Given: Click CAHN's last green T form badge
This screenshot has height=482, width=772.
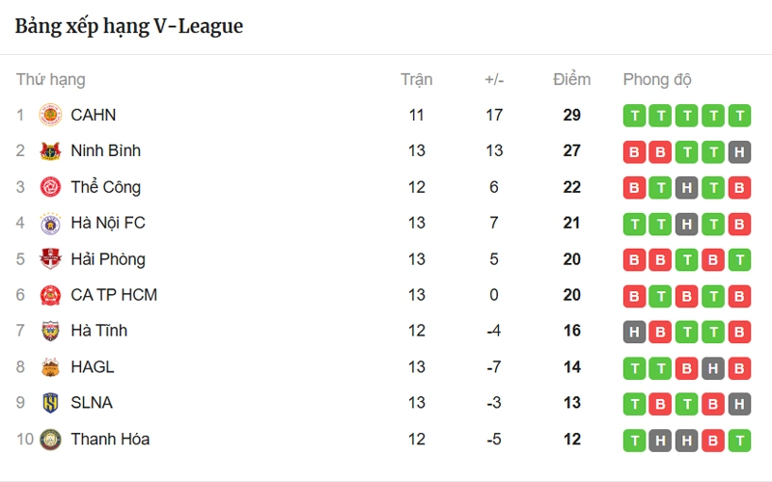Looking at the screenshot, I should (739, 116).
